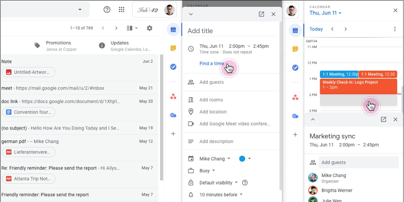Open the Mike Chang calendar dropdown

click(215, 159)
